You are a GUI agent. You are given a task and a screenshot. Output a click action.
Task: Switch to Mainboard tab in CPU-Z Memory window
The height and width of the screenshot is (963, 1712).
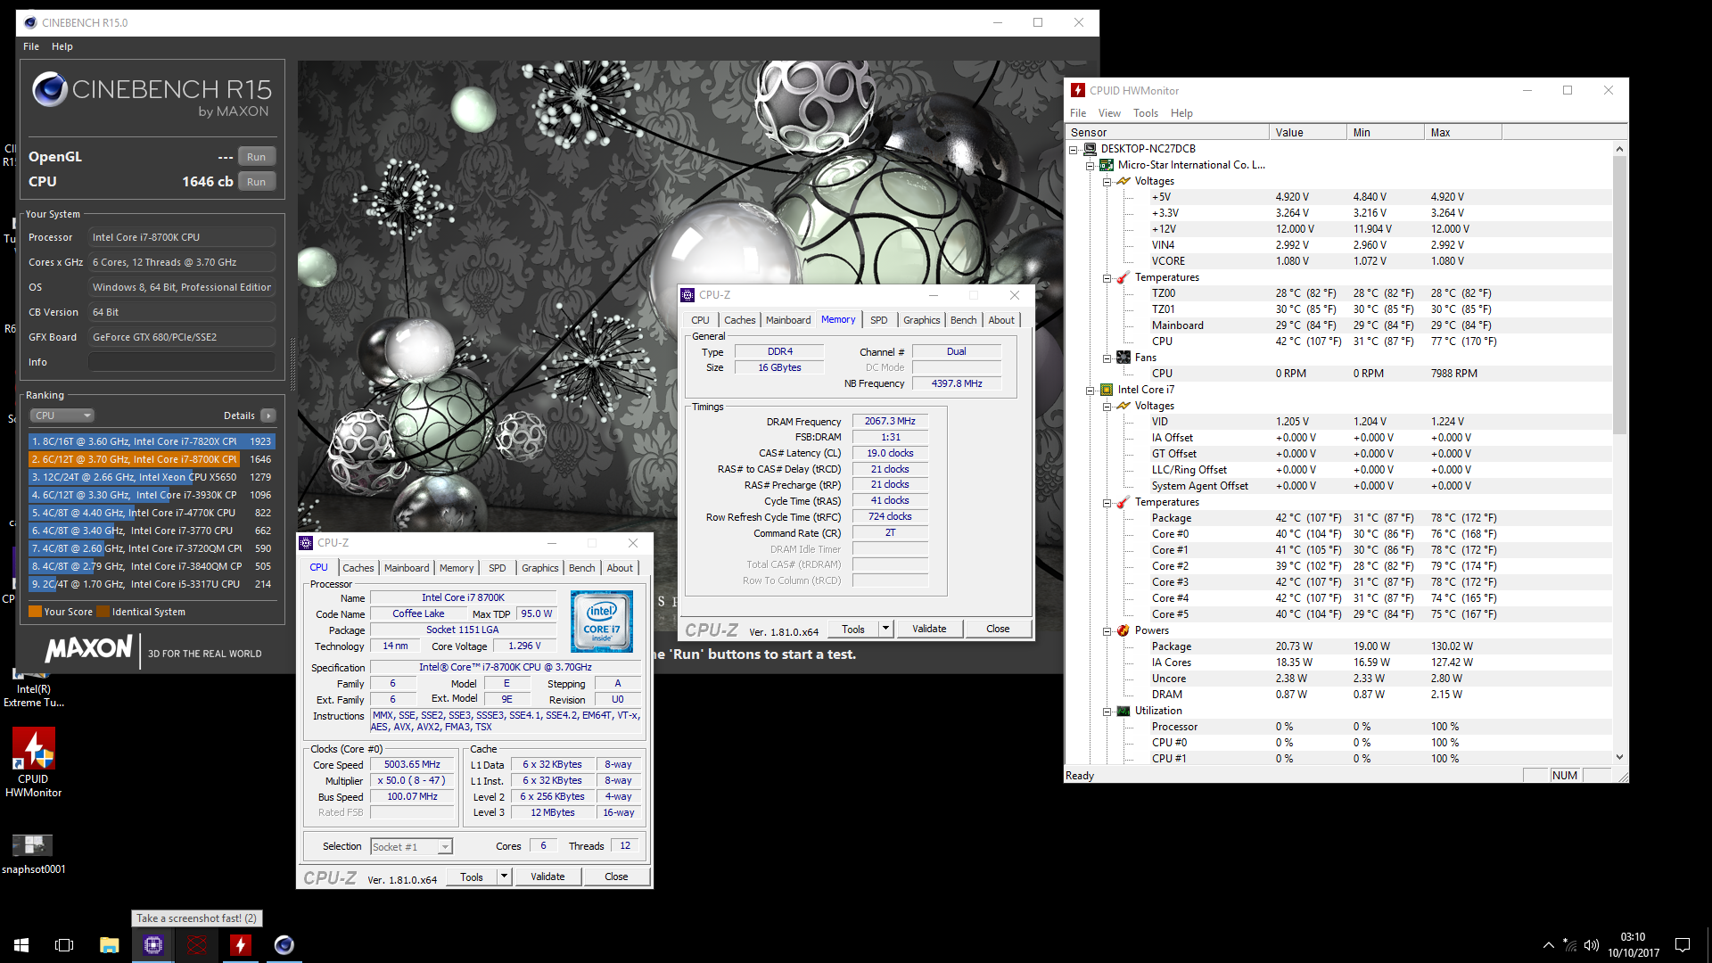pyautogui.click(x=788, y=320)
